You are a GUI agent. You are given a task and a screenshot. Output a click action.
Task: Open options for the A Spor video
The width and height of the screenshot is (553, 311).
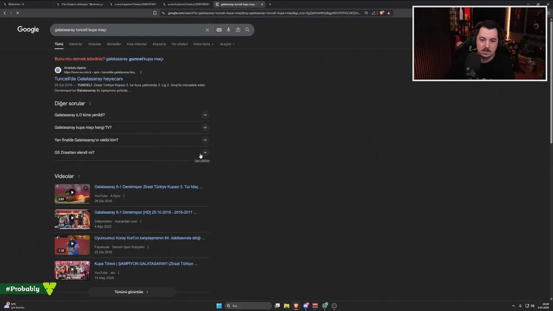124,196
